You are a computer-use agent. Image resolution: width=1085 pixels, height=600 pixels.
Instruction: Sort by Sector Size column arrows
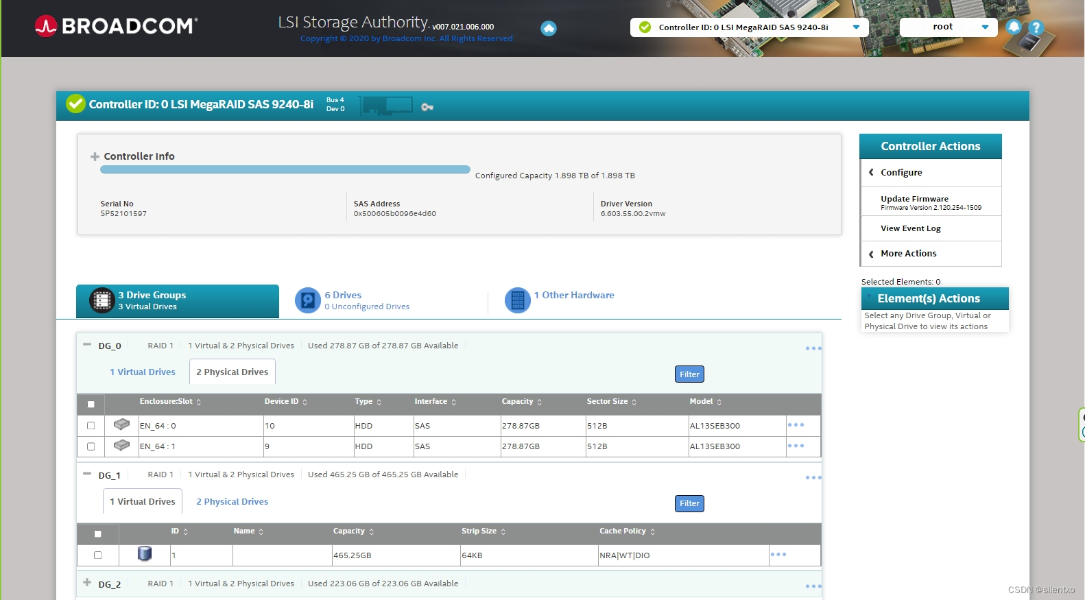634,402
